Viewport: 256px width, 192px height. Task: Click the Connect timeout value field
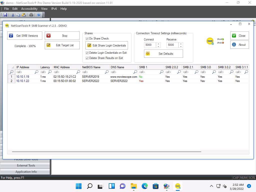click(x=150, y=45)
